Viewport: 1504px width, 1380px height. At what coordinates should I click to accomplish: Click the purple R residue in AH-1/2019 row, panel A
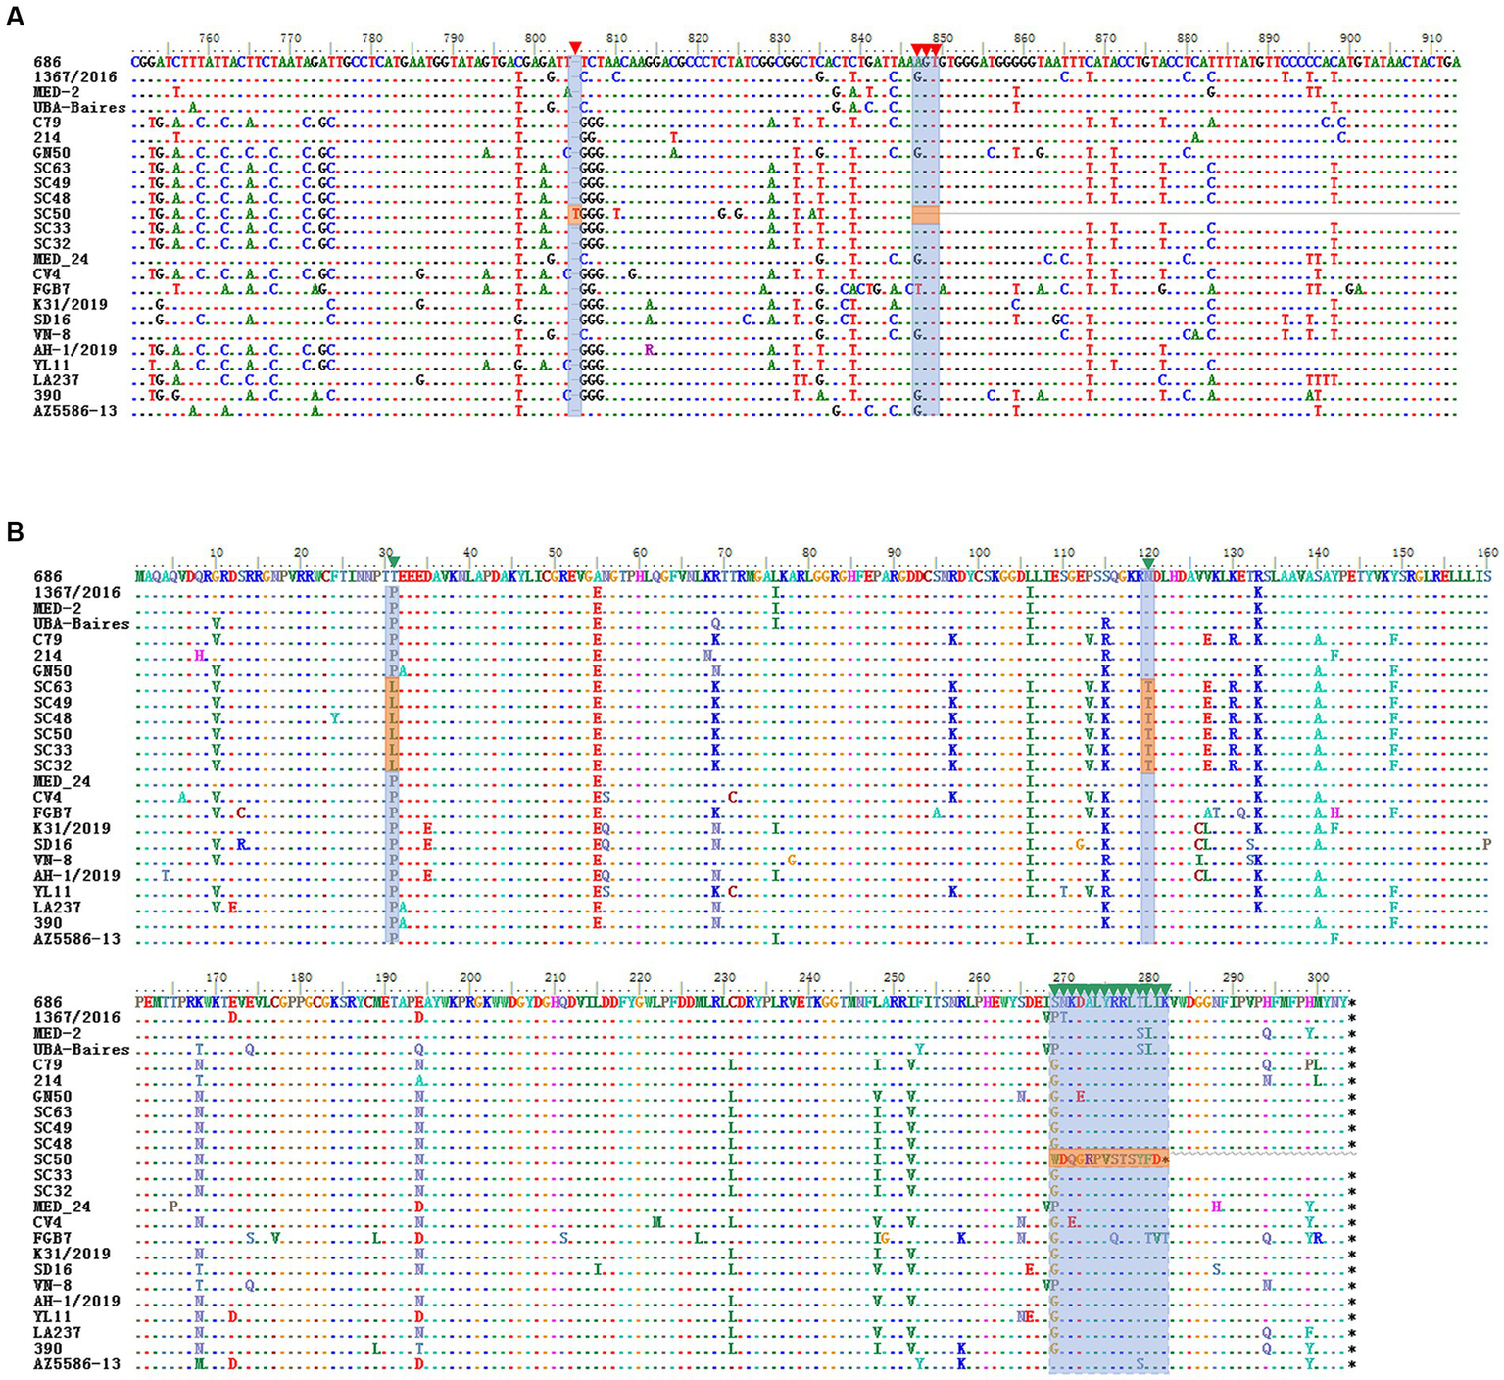(x=649, y=350)
